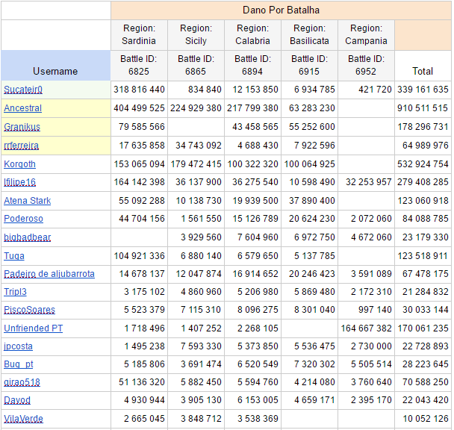Select Sucateir0's total 339 161 635
Viewport: 454px width, 430px height.
pyautogui.click(x=423, y=90)
